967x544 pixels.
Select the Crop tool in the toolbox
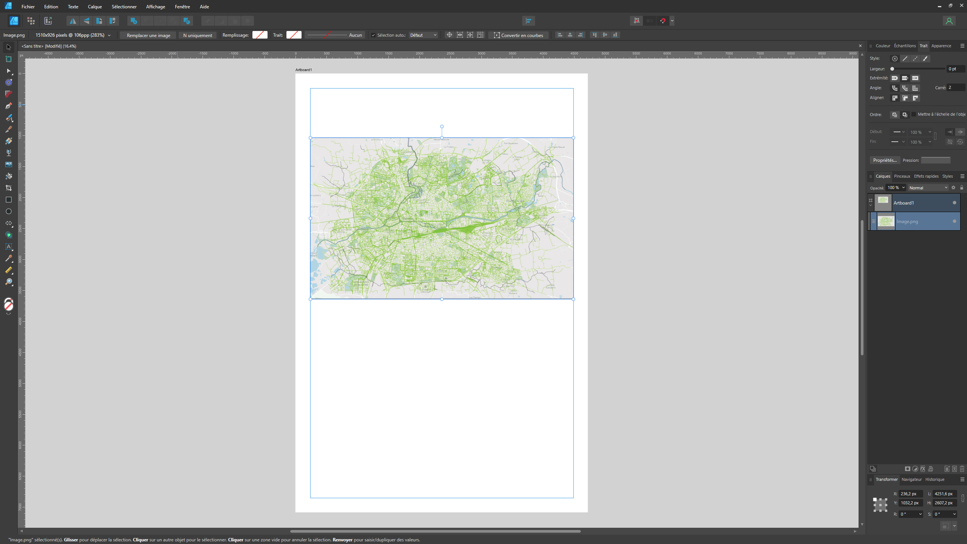8,188
